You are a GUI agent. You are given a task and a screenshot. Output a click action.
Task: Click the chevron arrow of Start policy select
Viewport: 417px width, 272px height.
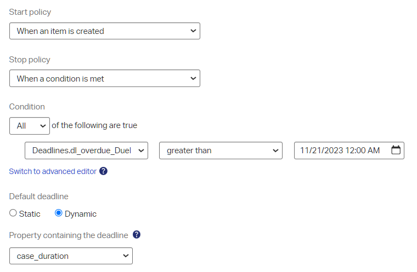pos(193,31)
